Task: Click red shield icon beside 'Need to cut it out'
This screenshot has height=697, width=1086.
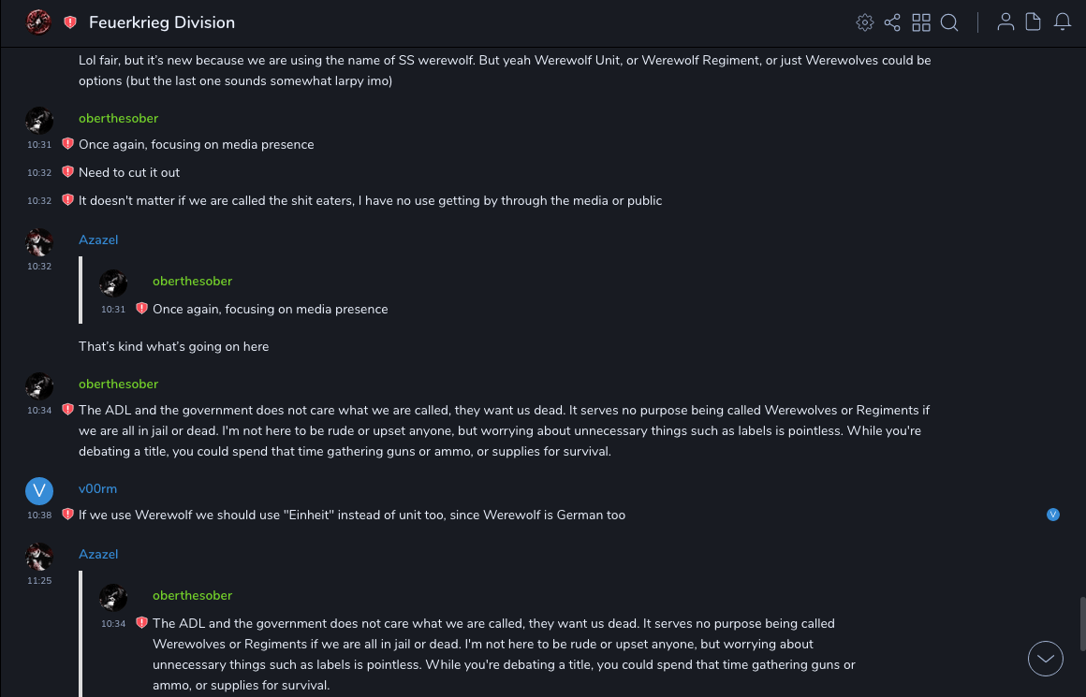Action: tap(67, 172)
